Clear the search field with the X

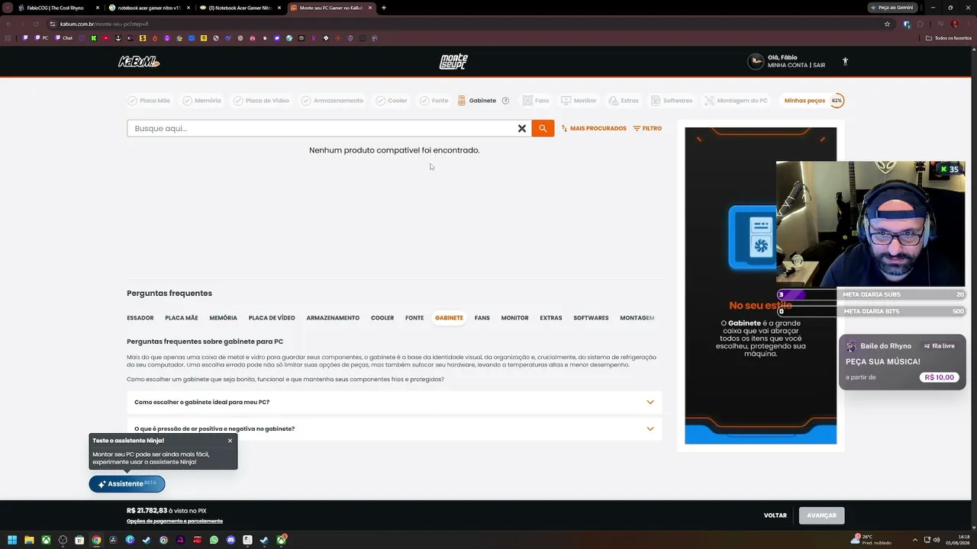tap(522, 128)
